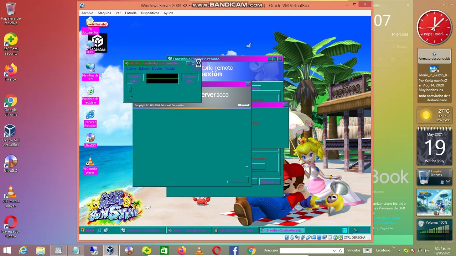Open Efectos menu in Grabadora de sonidos
This screenshot has width=456, height=256.
pyautogui.click(x=157, y=69)
